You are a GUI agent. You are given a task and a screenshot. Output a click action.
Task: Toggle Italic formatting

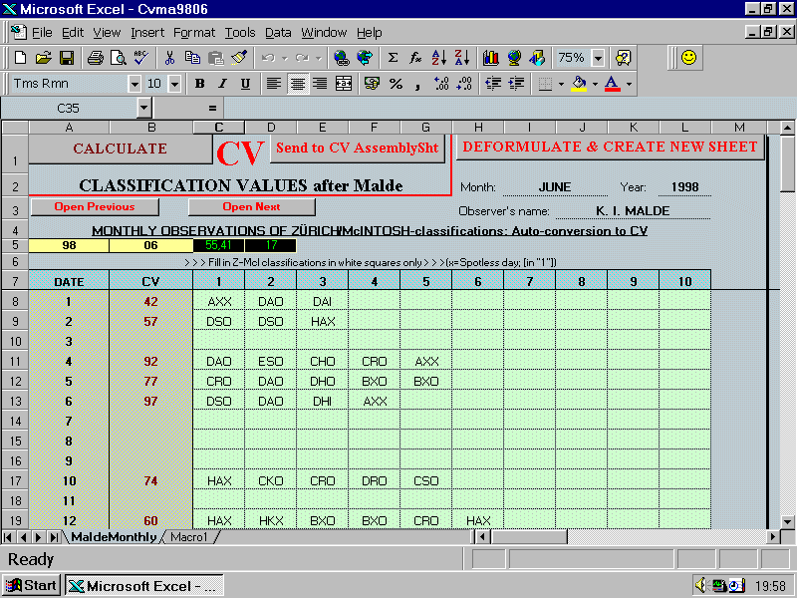[x=222, y=84]
